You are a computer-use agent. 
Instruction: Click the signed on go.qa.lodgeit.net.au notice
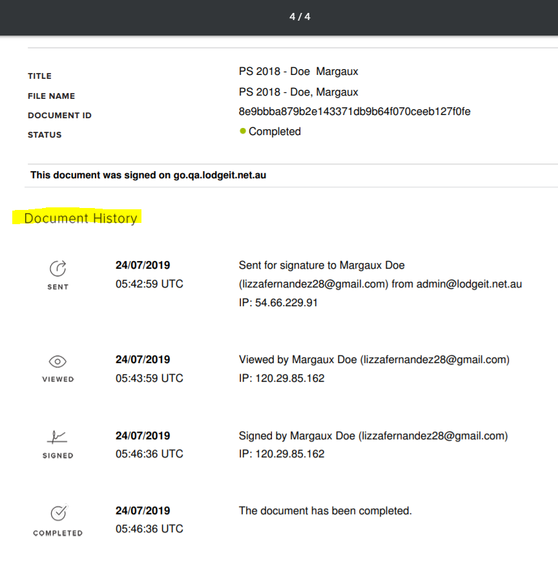point(148,175)
